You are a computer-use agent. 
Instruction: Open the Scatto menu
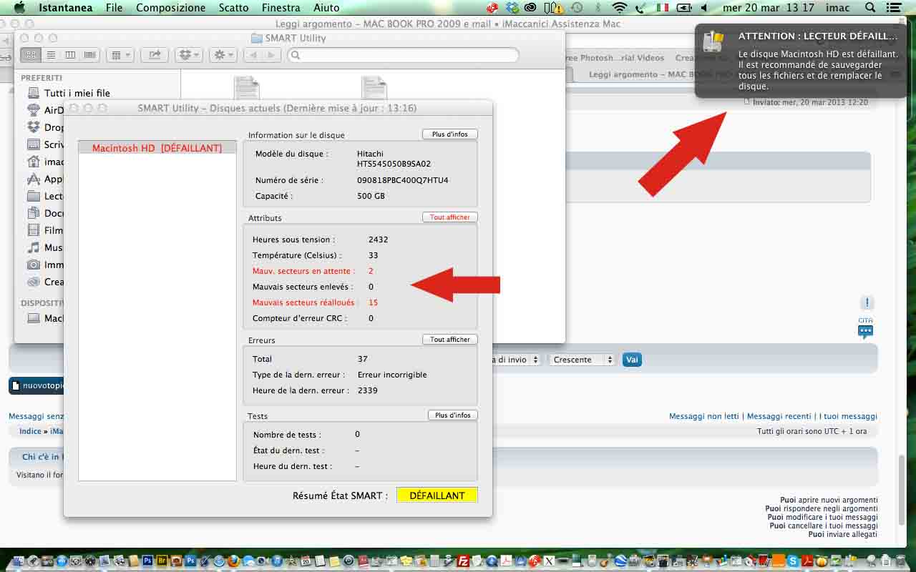point(234,8)
